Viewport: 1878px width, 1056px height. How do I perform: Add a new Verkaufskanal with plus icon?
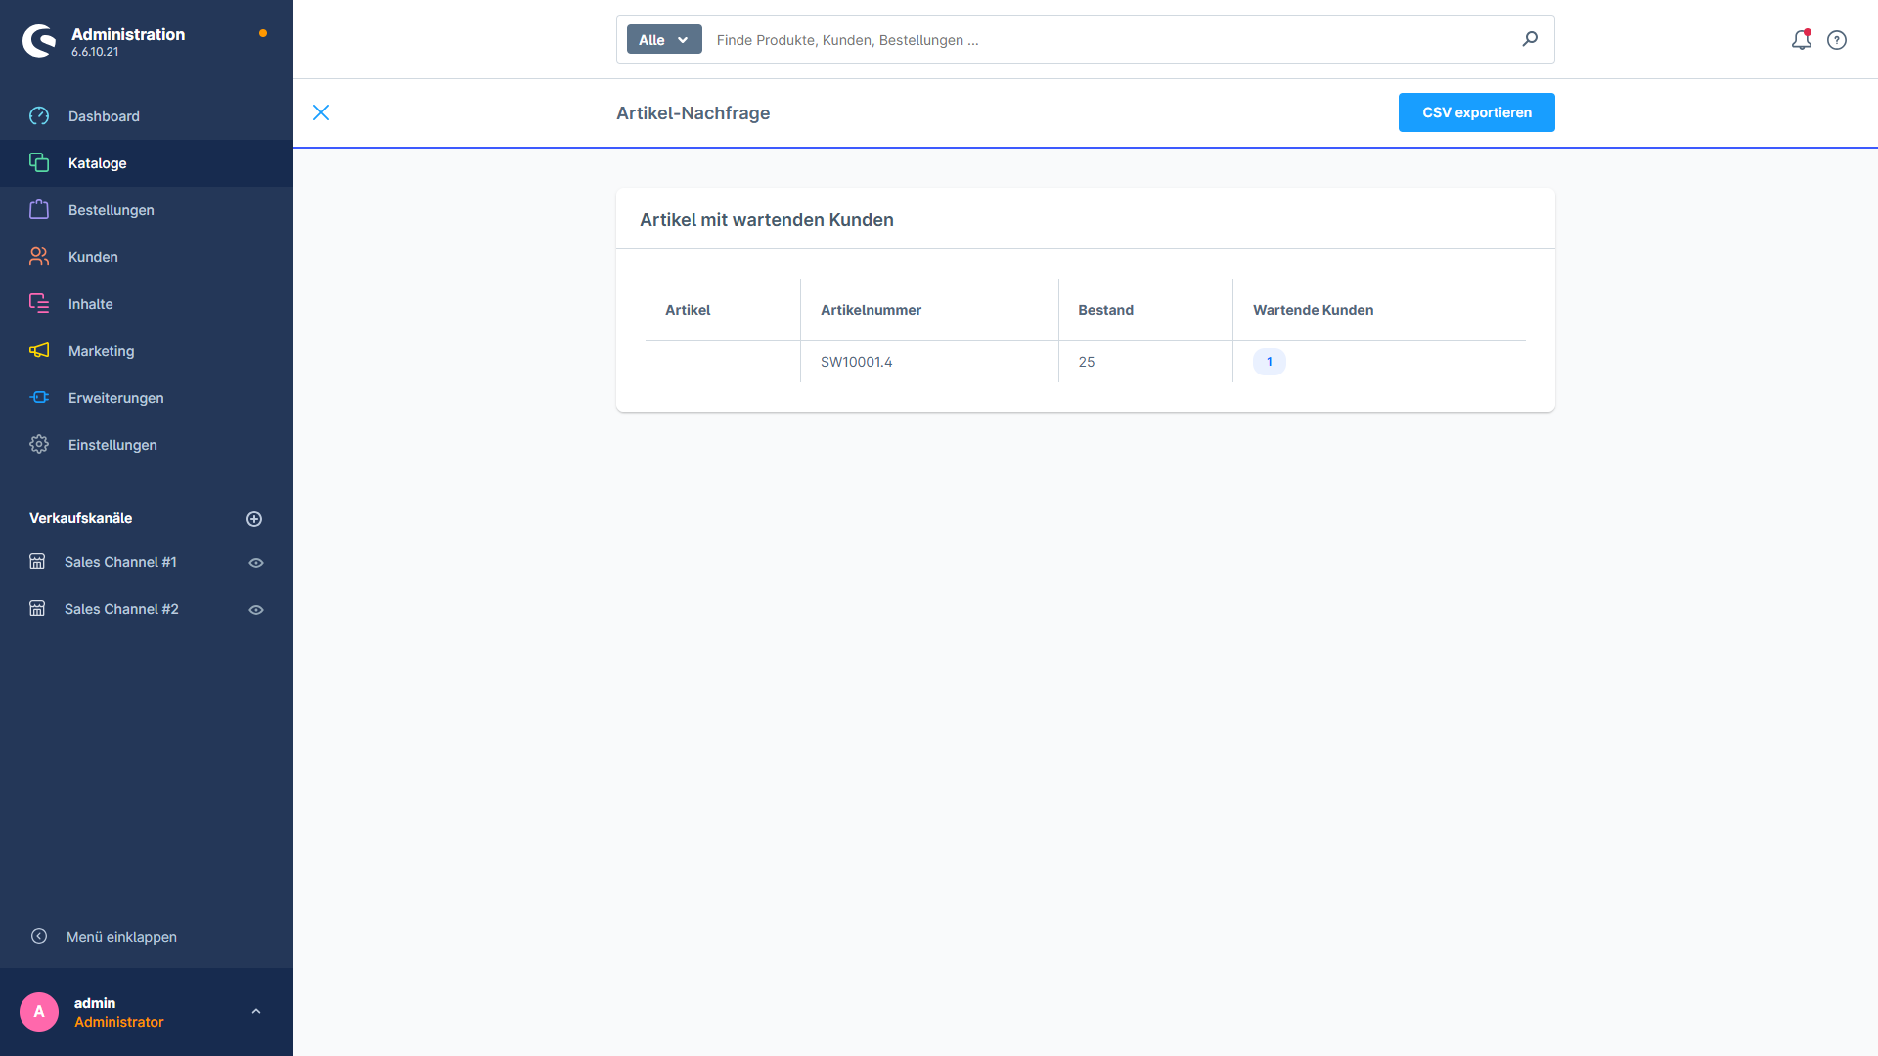pos(254,519)
